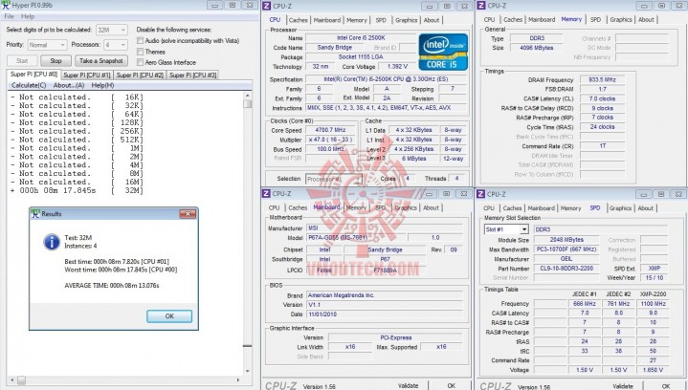Switch to Super PI [CPU #1] tab
Screen dimensions: 688x390
[x=87, y=75]
